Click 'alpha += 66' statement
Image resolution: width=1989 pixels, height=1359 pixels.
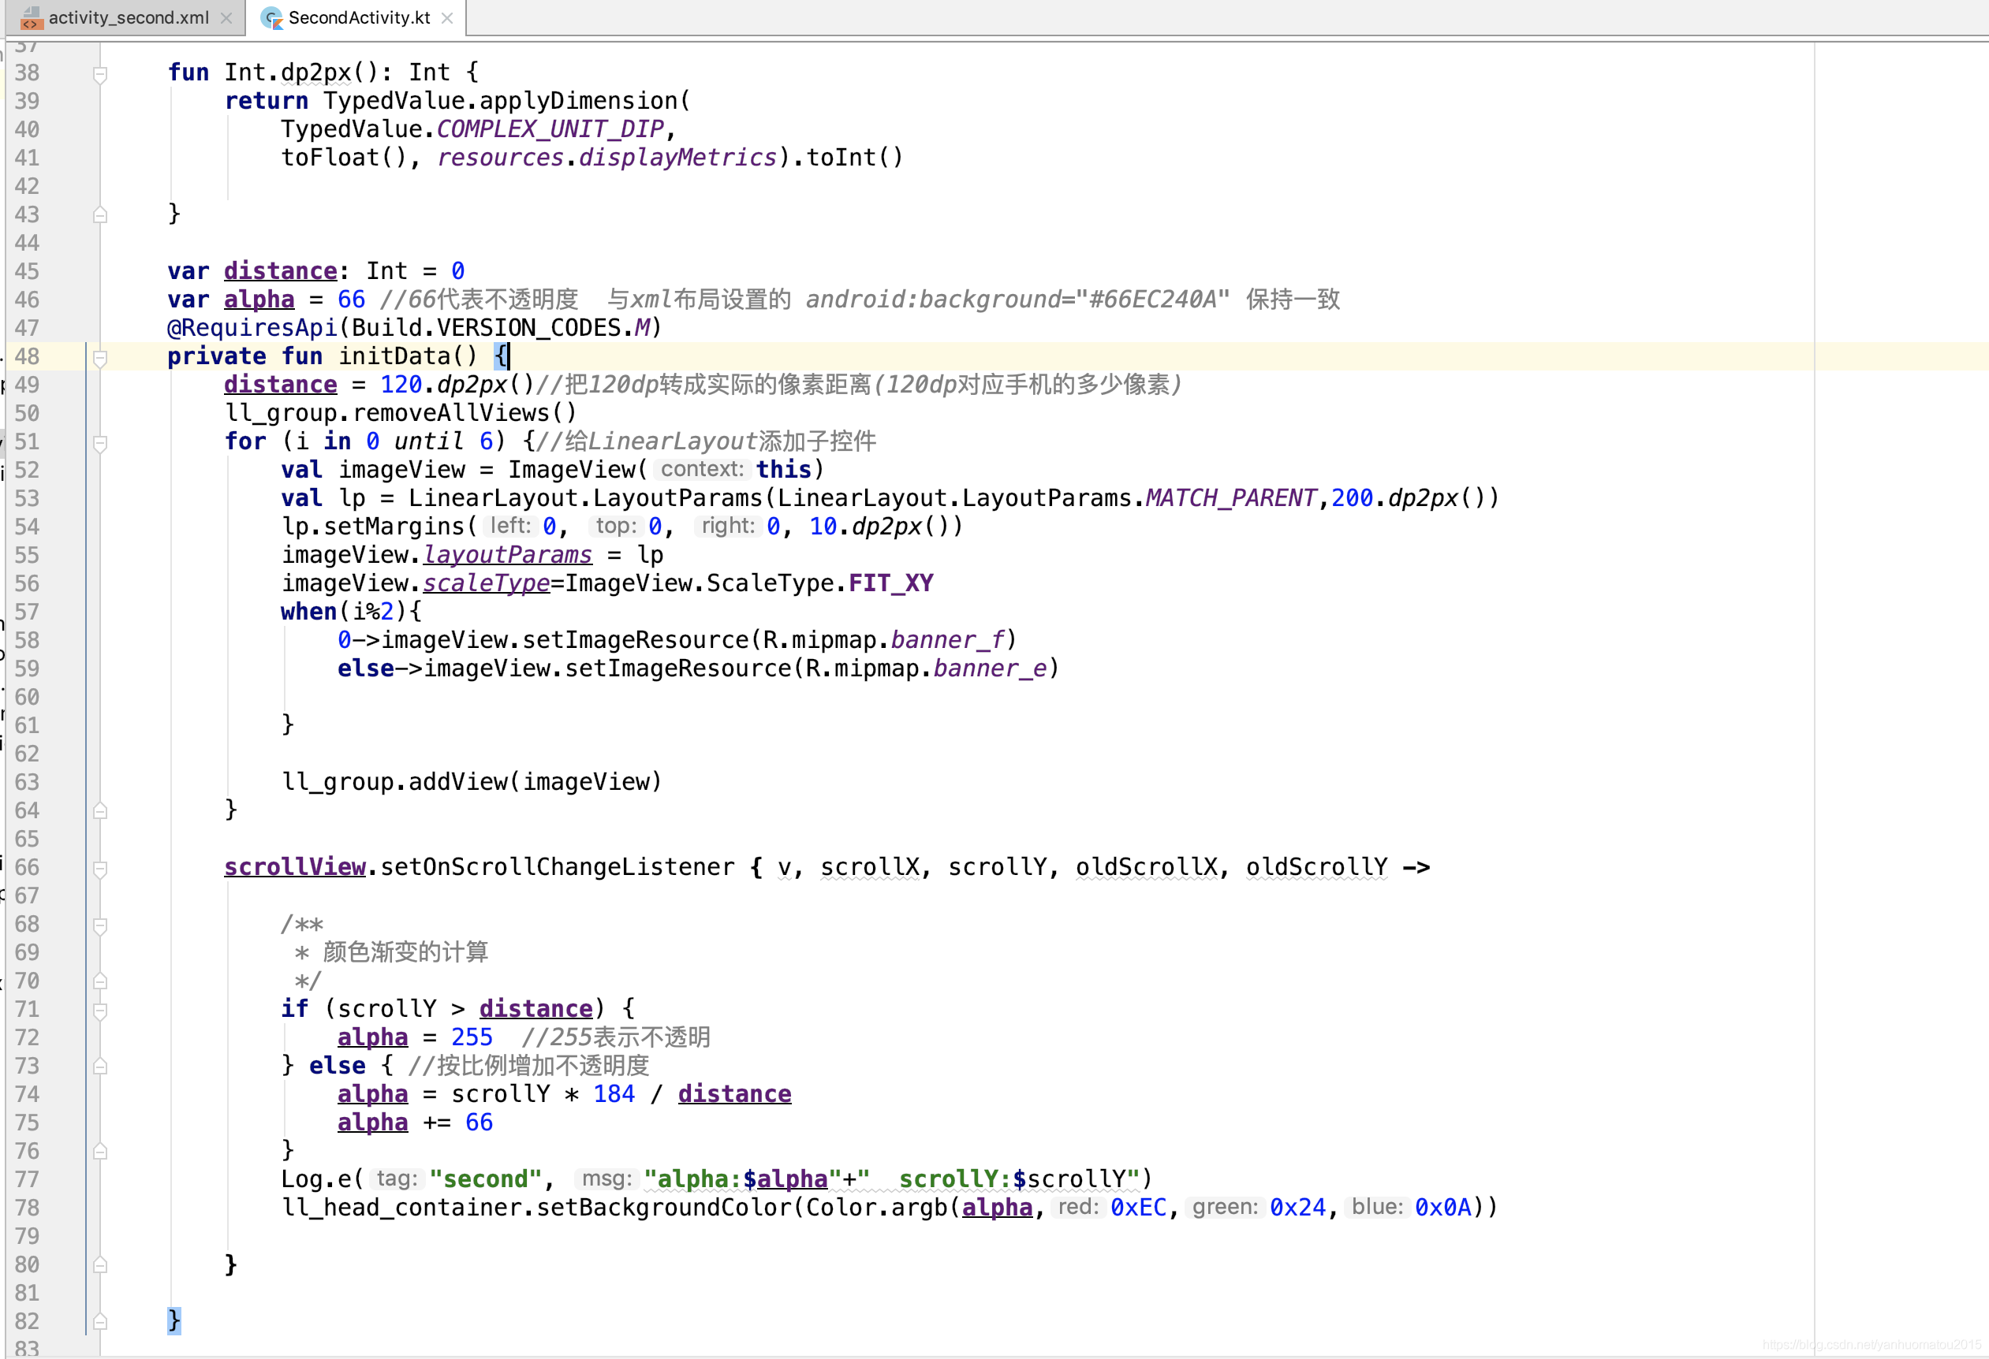(x=415, y=1122)
